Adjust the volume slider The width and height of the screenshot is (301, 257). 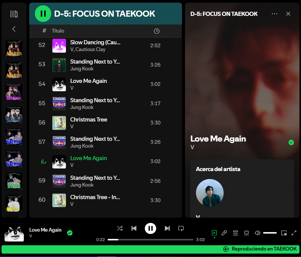pyautogui.click(x=270, y=233)
